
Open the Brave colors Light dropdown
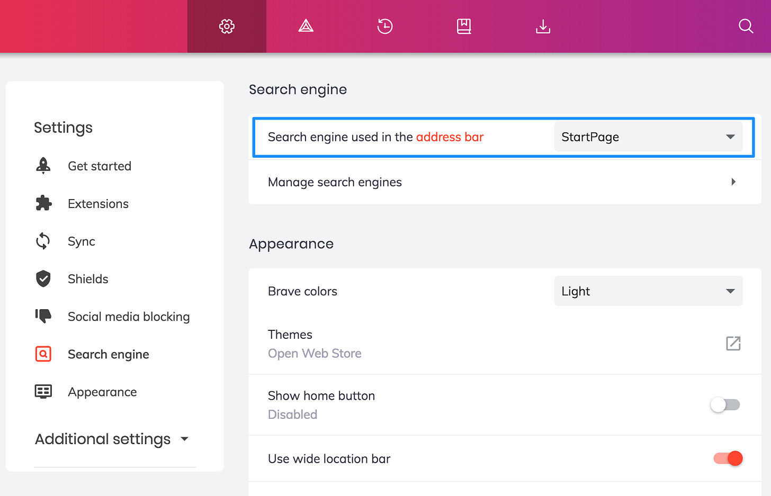(x=648, y=291)
